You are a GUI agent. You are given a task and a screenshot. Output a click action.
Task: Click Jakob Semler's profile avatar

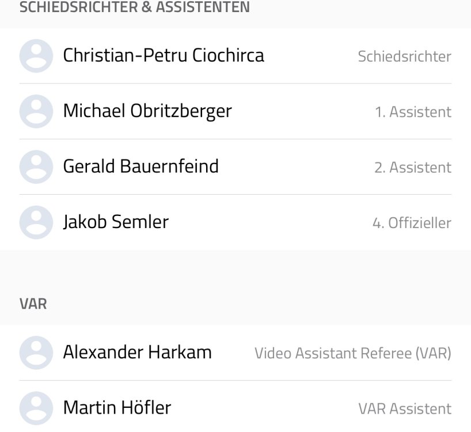36,222
